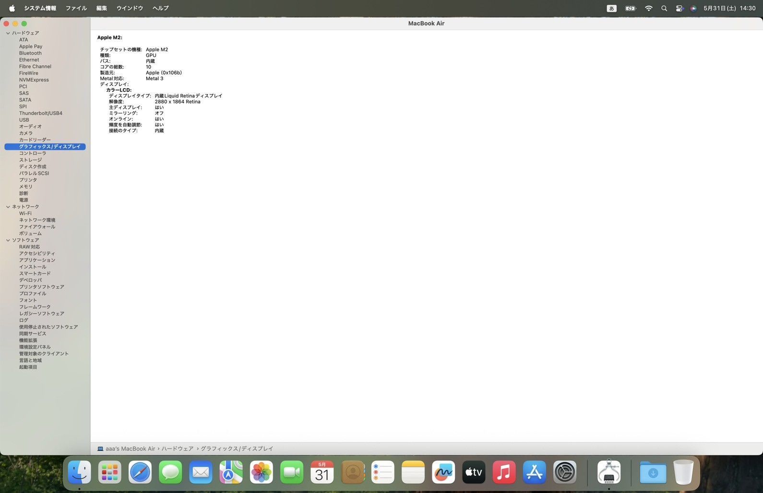Open Finder from the Dock
The width and height of the screenshot is (763, 493).
coord(79,472)
